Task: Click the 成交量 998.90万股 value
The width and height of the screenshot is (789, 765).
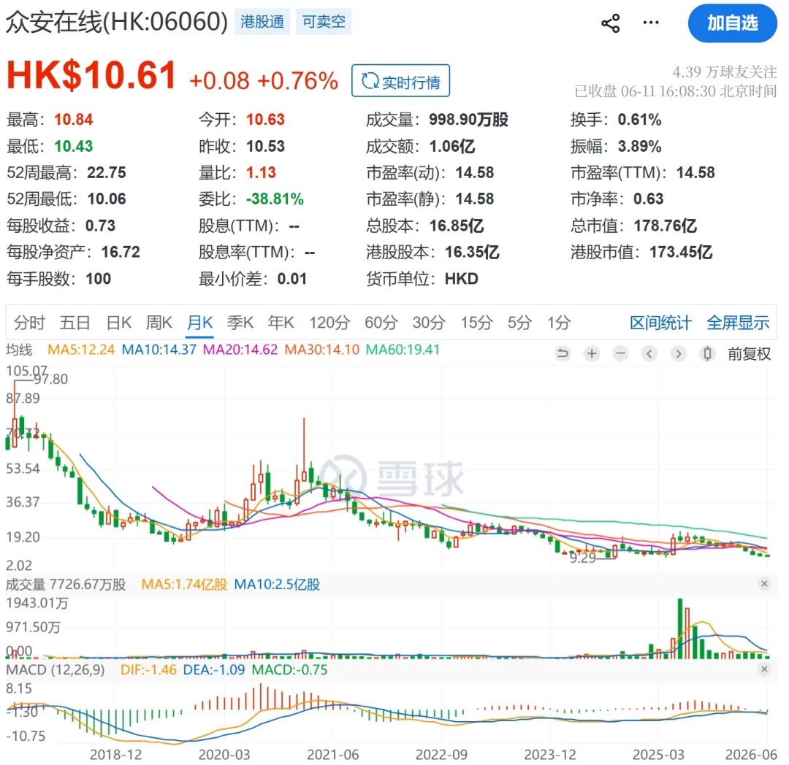Action: (x=468, y=120)
